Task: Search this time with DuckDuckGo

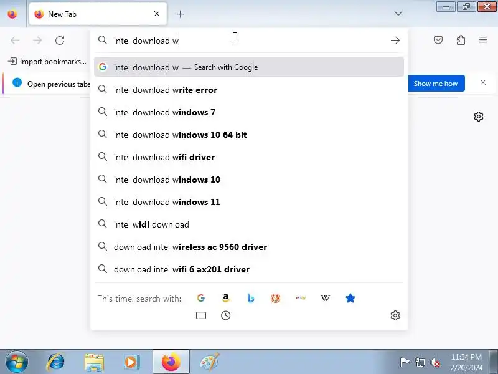Action: 275,298
